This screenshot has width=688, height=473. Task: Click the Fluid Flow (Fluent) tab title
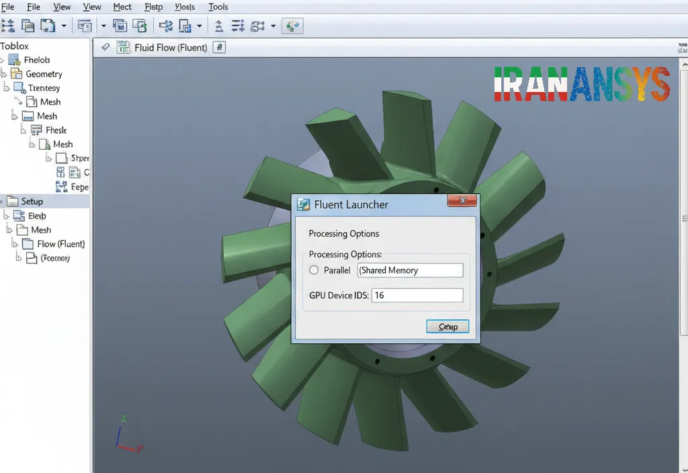point(171,48)
